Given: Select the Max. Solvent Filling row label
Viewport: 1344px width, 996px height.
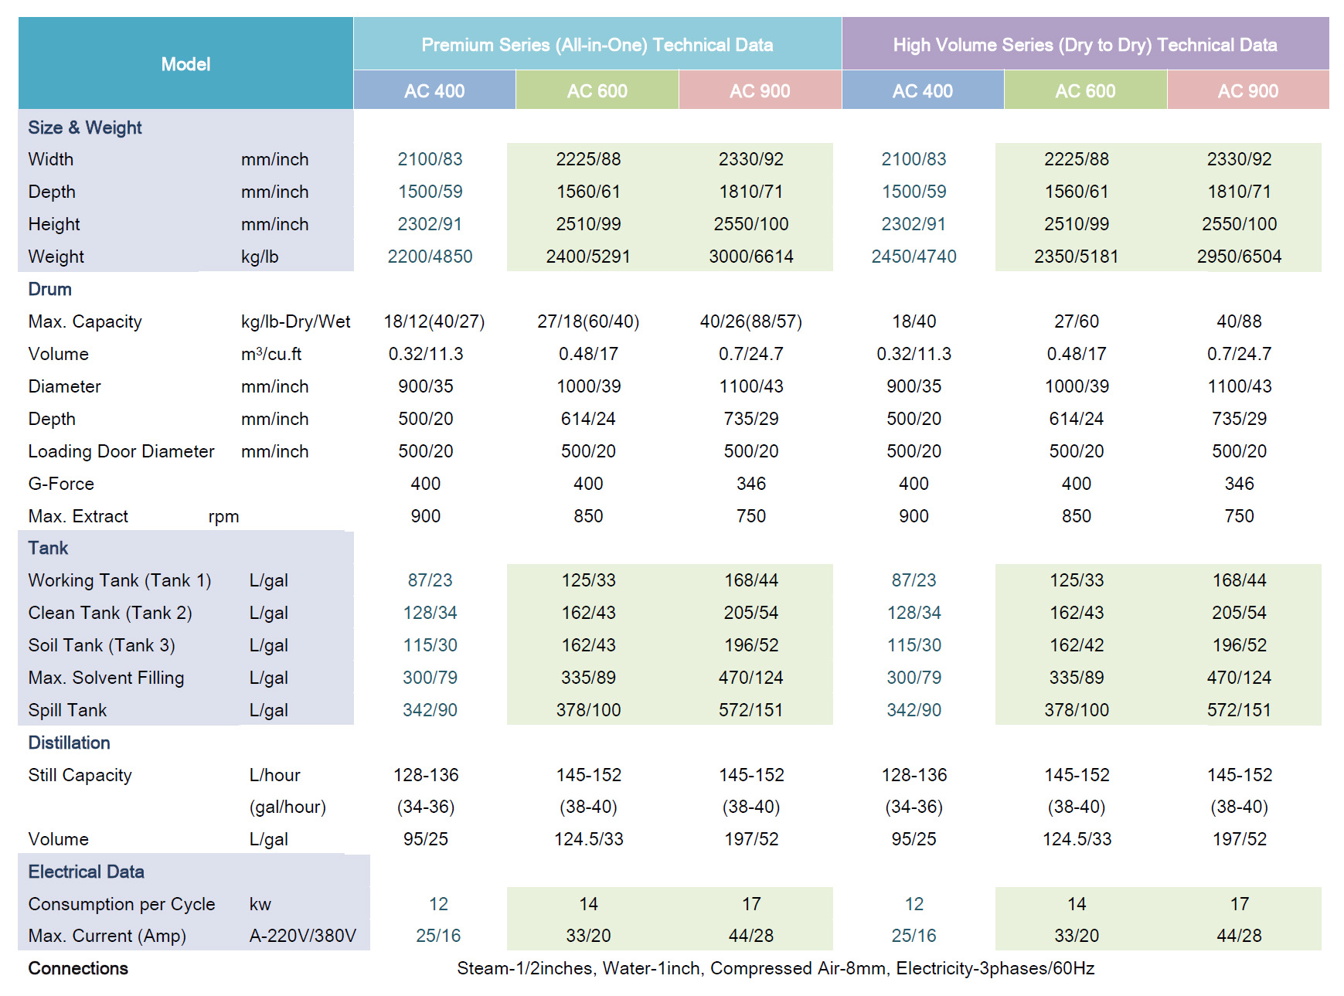Looking at the screenshot, I should click(106, 678).
